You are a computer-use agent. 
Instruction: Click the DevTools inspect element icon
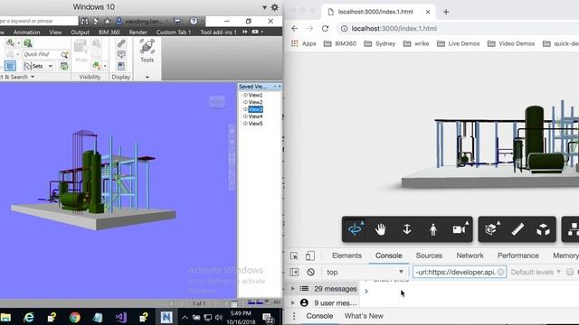click(x=294, y=255)
